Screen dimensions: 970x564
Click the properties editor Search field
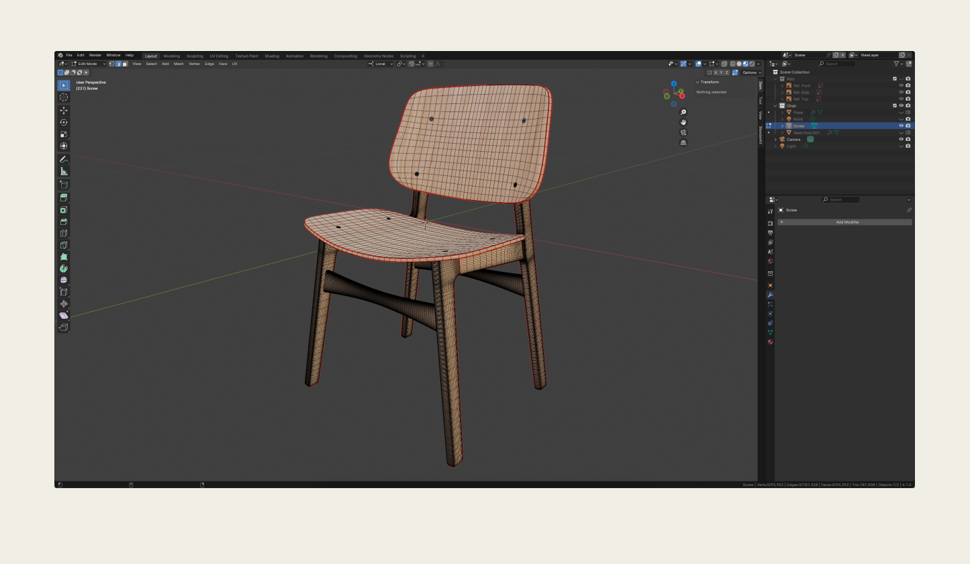coord(840,199)
